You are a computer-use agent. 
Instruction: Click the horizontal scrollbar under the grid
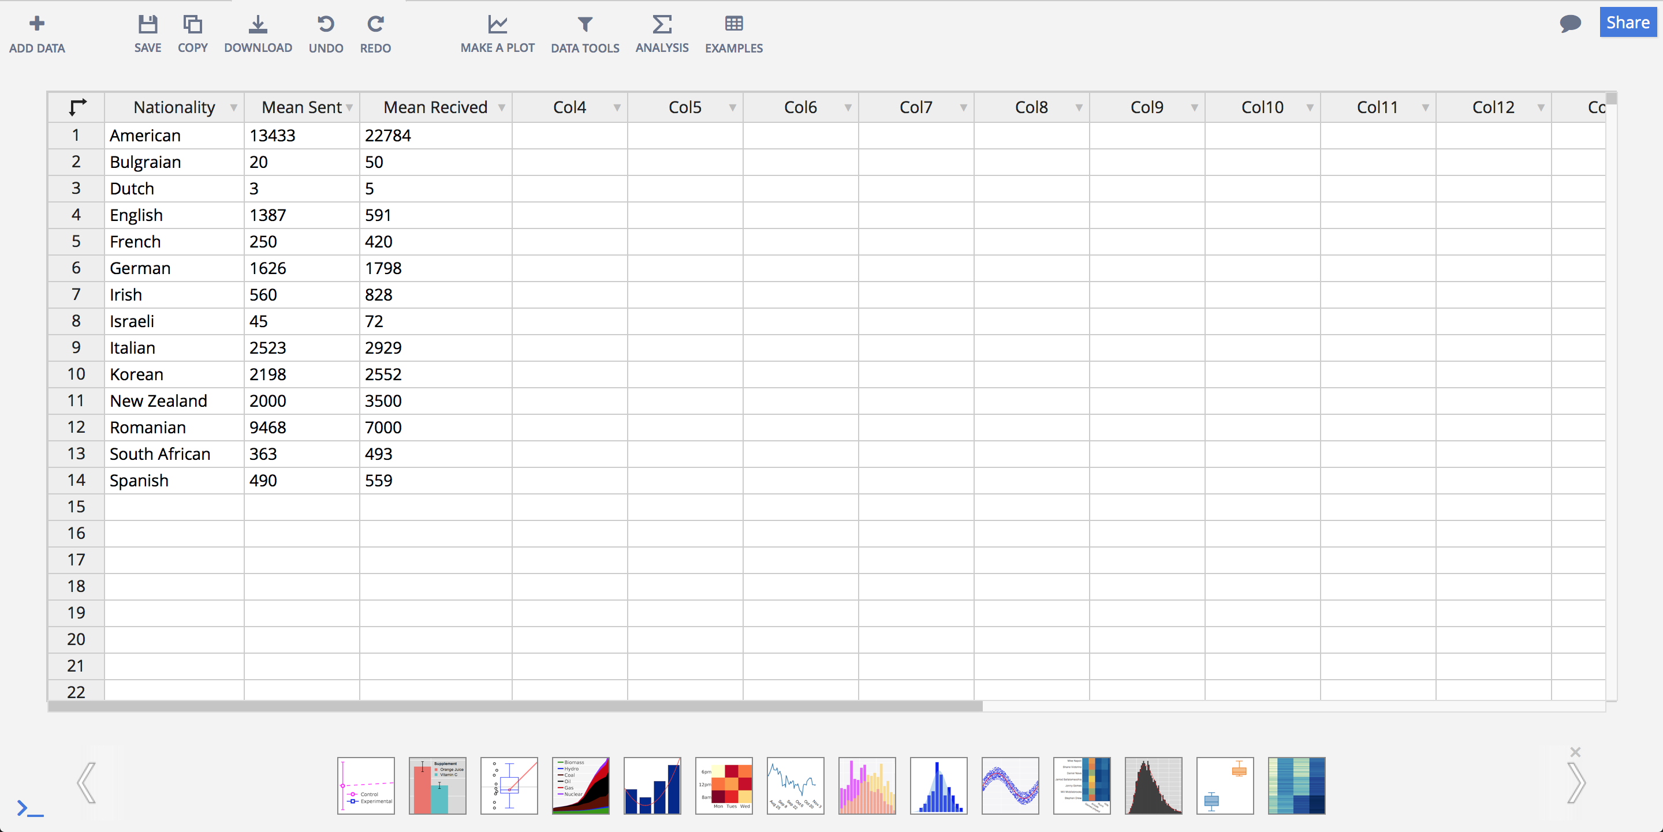[x=514, y=707]
